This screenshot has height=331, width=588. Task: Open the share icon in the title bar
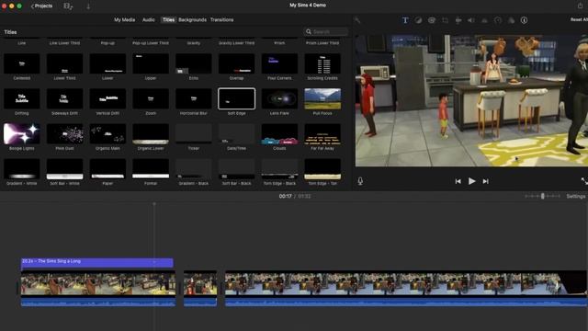tap(580, 6)
